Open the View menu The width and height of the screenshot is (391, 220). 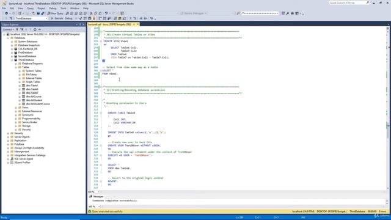coord(20,8)
